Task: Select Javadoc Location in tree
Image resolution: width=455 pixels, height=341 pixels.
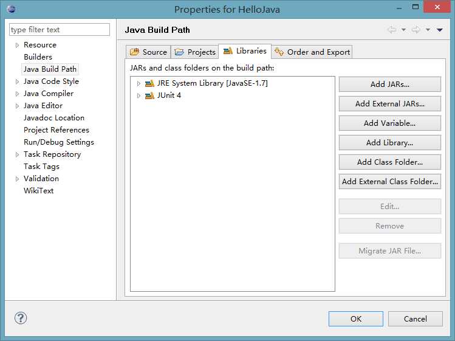Action: pyautogui.click(x=54, y=118)
